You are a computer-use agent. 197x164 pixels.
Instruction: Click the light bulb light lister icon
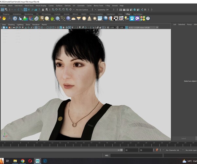click(x=127, y=18)
